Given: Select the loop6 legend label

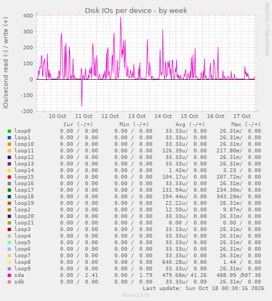Looking at the screenshot, I should click(x=22, y=249).
